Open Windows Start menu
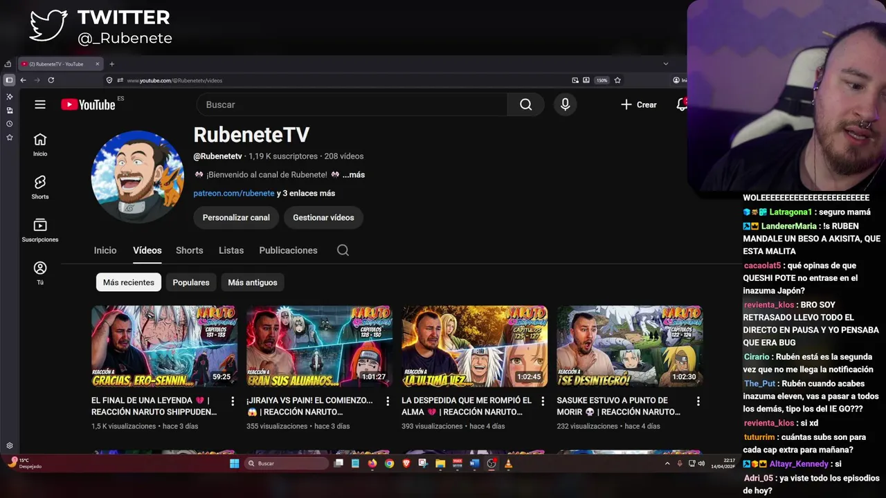 pyautogui.click(x=234, y=463)
